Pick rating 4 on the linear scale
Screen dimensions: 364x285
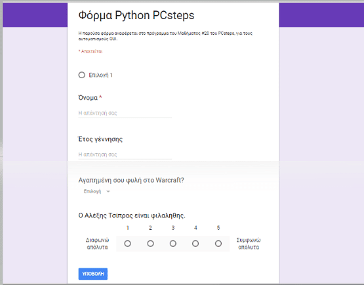click(x=195, y=244)
